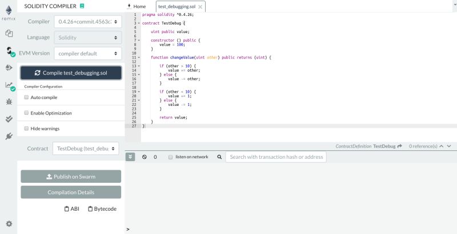Fold the constructor block at line 7
Screen dimensions: 457x234
pos(139,40)
